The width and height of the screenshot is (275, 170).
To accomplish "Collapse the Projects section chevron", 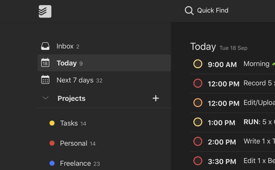I will [x=45, y=98].
